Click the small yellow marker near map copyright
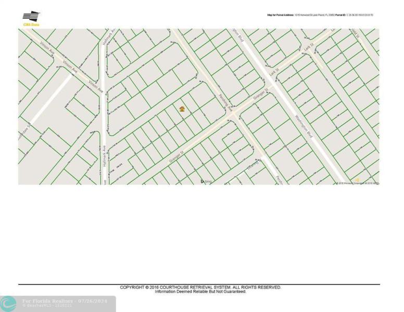Viewport: 404px width, 312px height. click(357, 180)
